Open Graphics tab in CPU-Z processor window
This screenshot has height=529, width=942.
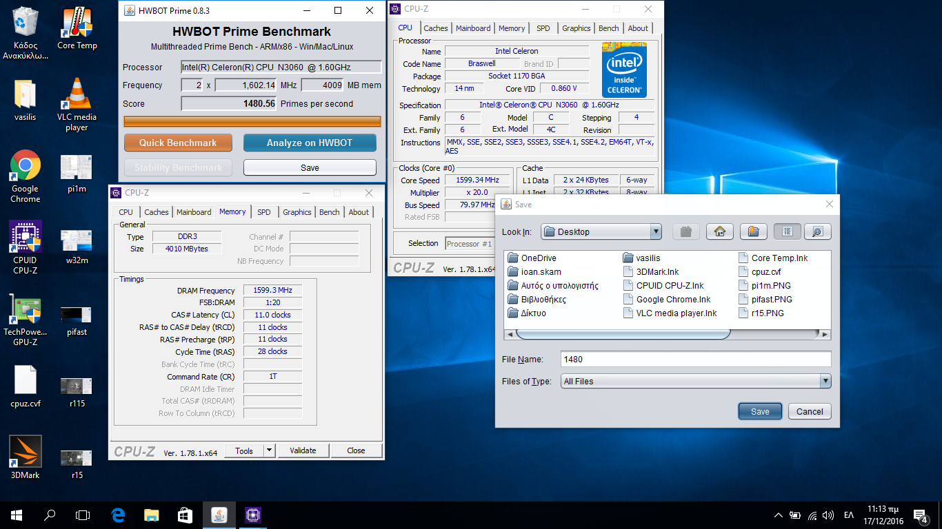[577, 28]
